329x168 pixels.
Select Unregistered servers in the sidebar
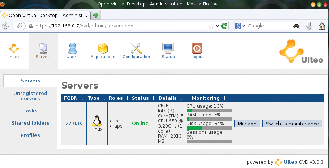30,96
